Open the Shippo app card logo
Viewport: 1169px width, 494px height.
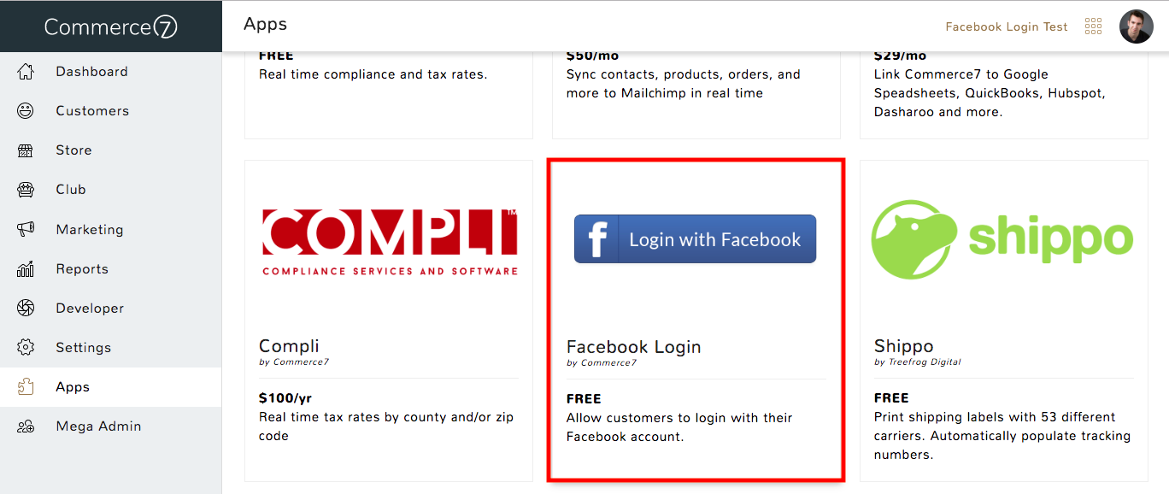[1002, 240]
